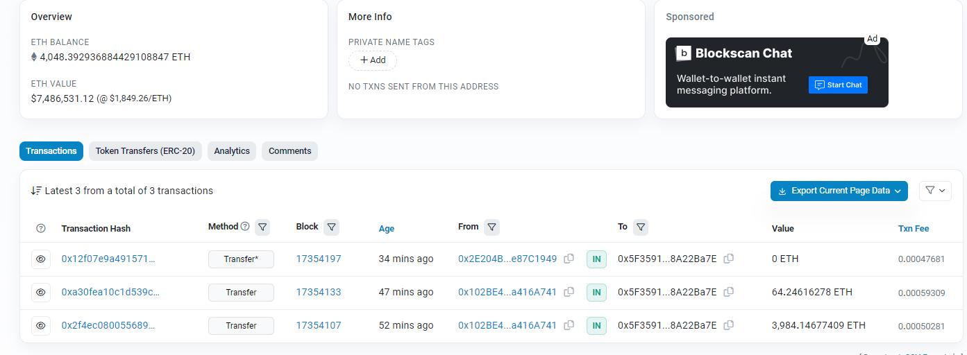This screenshot has height=355, width=967.
Task: Filter transactions by Method column
Action: pos(262,227)
